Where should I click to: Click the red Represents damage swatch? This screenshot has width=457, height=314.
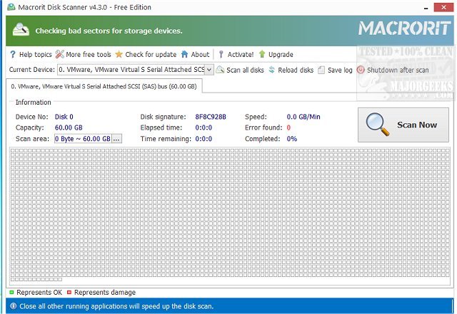[69, 292]
